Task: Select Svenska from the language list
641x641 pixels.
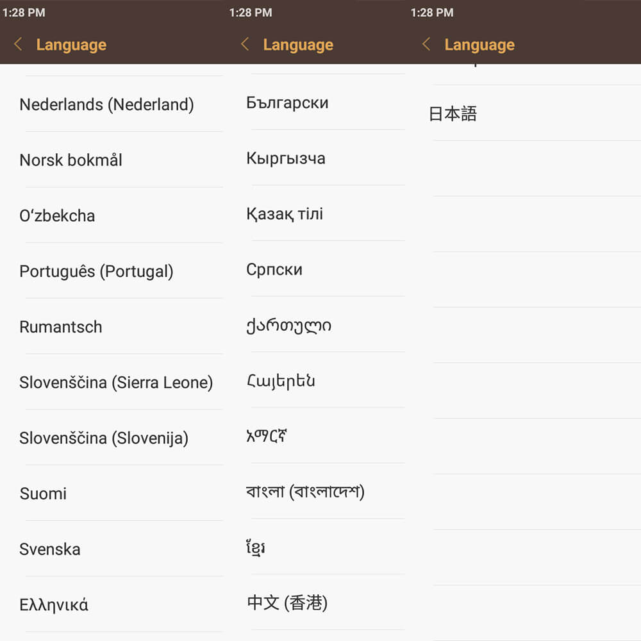Action: point(50,549)
